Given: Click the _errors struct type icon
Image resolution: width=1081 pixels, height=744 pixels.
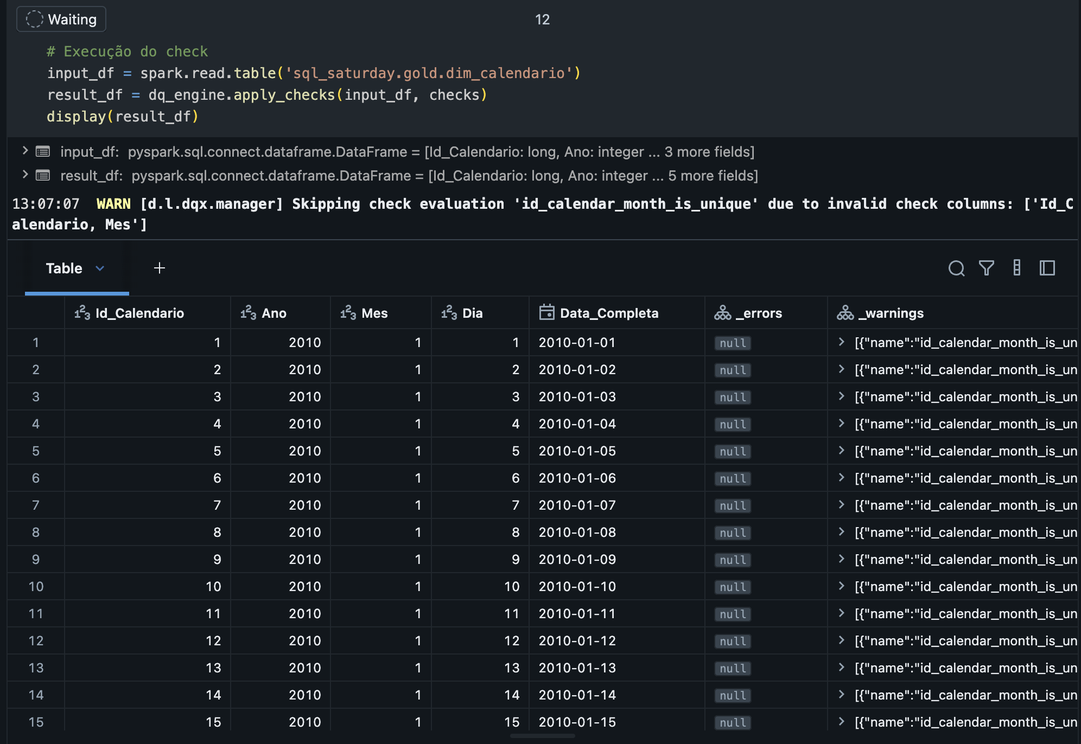Looking at the screenshot, I should (x=722, y=313).
